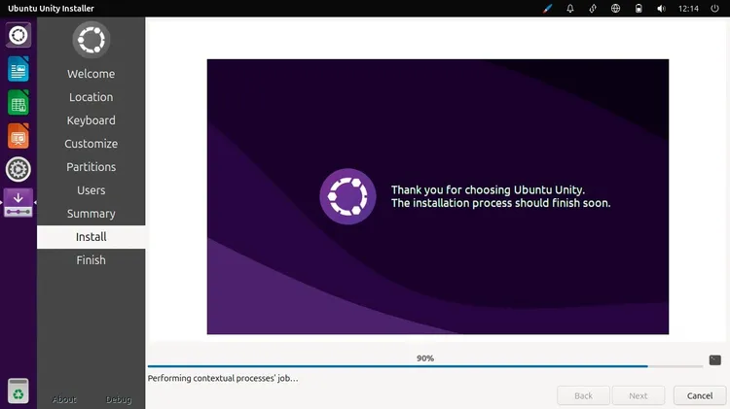This screenshot has height=409, width=730.
Task: Select the Users step in sidebar
Action: (91, 190)
